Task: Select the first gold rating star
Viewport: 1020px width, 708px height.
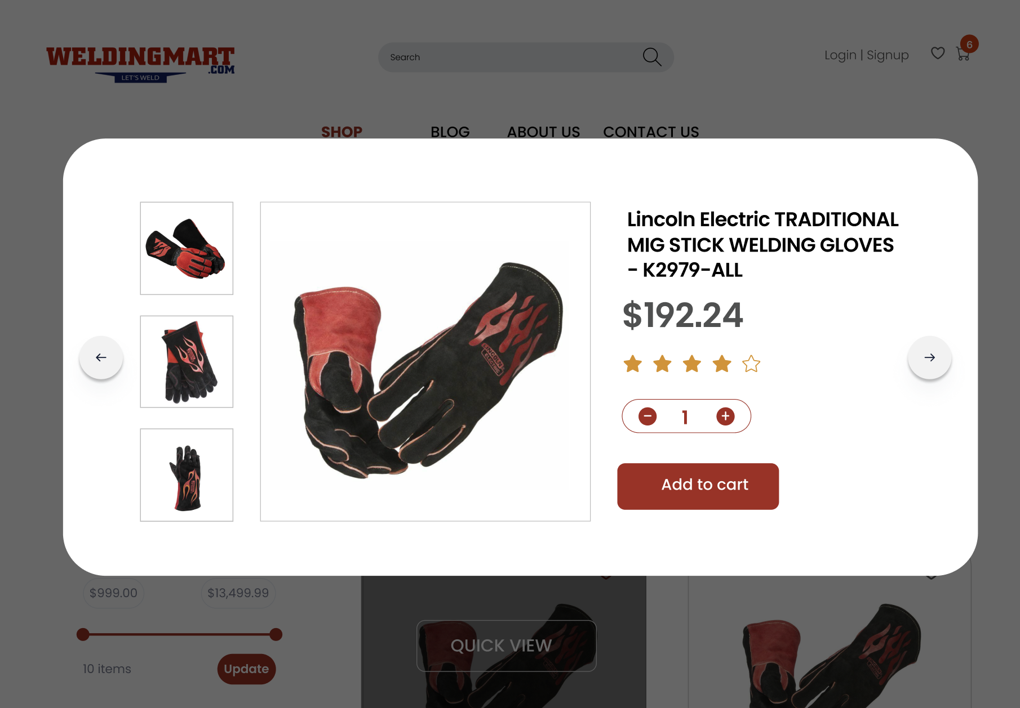Action: tap(633, 364)
